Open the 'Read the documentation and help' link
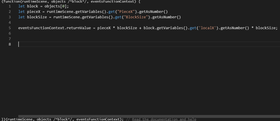This screenshot has height=121, width=280. pos(164,119)
